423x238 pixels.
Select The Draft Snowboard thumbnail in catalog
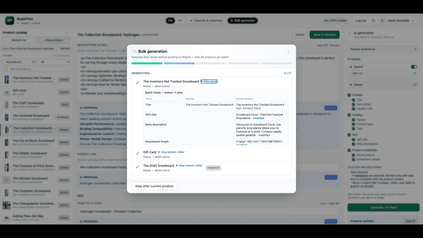[7, 105]
